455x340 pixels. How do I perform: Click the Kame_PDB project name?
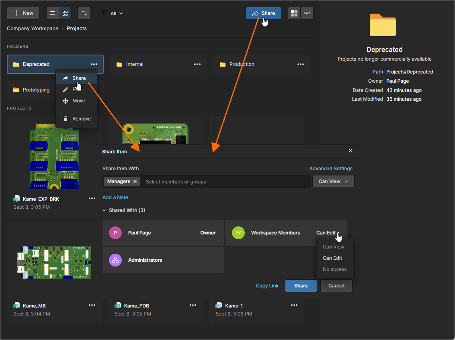tap(136, 306)
